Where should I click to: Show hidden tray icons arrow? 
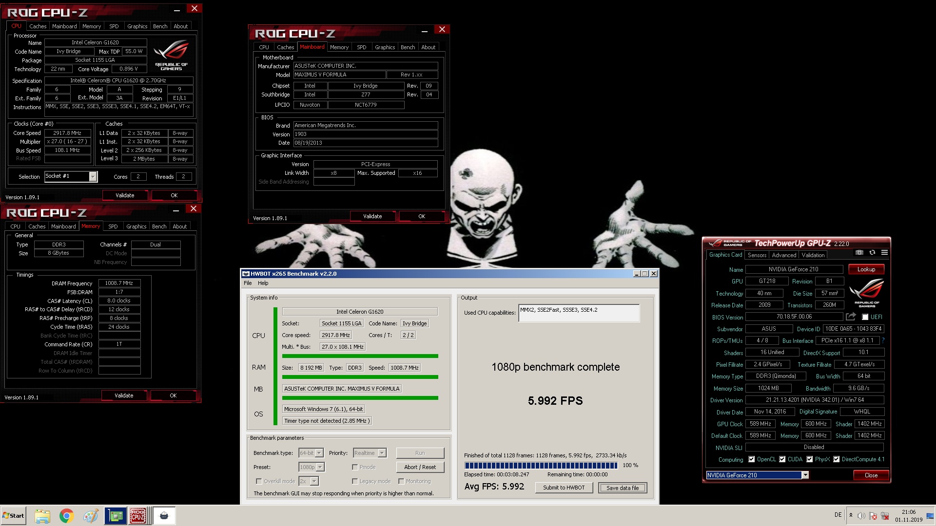tap(851, 515)
